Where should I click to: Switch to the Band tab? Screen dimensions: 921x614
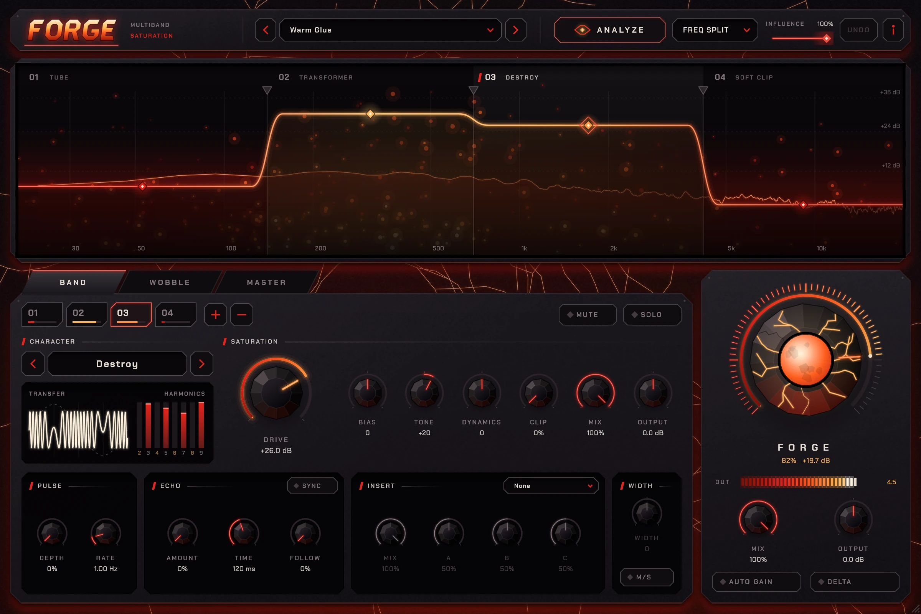point(73,282)
